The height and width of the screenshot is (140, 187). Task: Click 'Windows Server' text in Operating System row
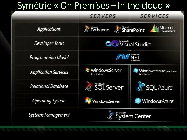[106, 101]
